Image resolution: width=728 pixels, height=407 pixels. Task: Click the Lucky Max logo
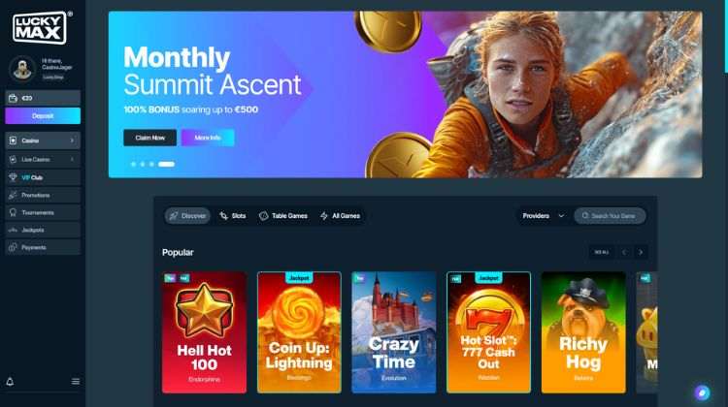[x=40, y=27]
